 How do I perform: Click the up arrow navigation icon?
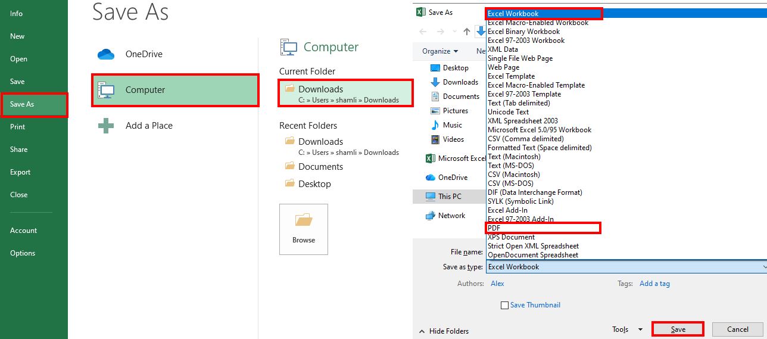click(x=467, y=32)
